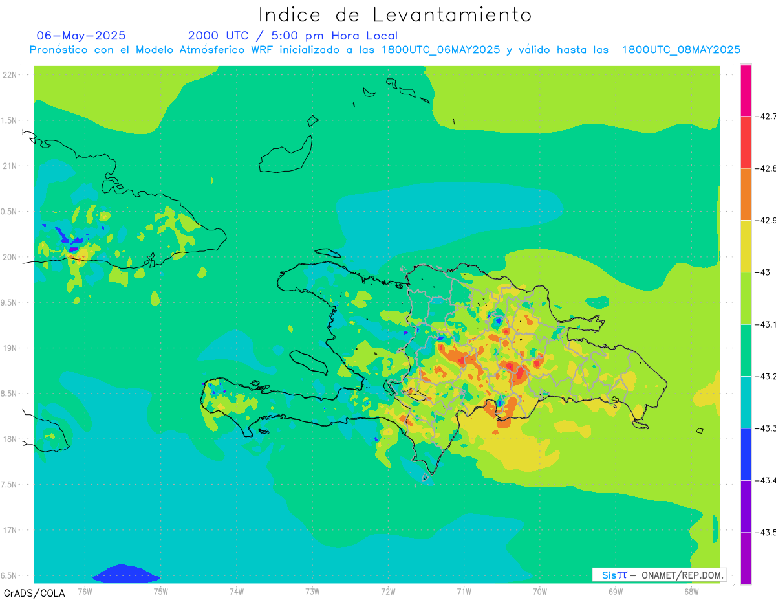776x600 pixels.
Task: Select the violet swatch below -43.5
Action: [x=746, y=558]
